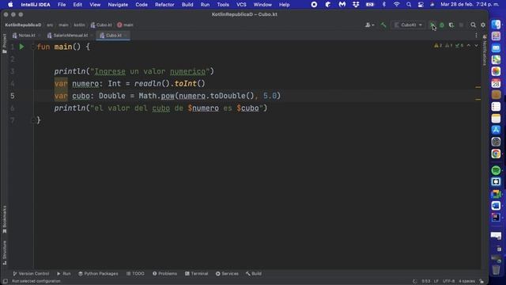This screenshot has width=506, height=285.
Task: Open Search Everywhere magnifier in the toolbar
Action: click(473, 25)
